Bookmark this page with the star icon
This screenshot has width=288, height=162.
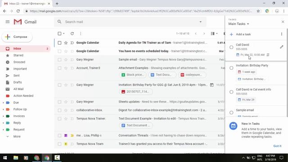click(258, 11)
